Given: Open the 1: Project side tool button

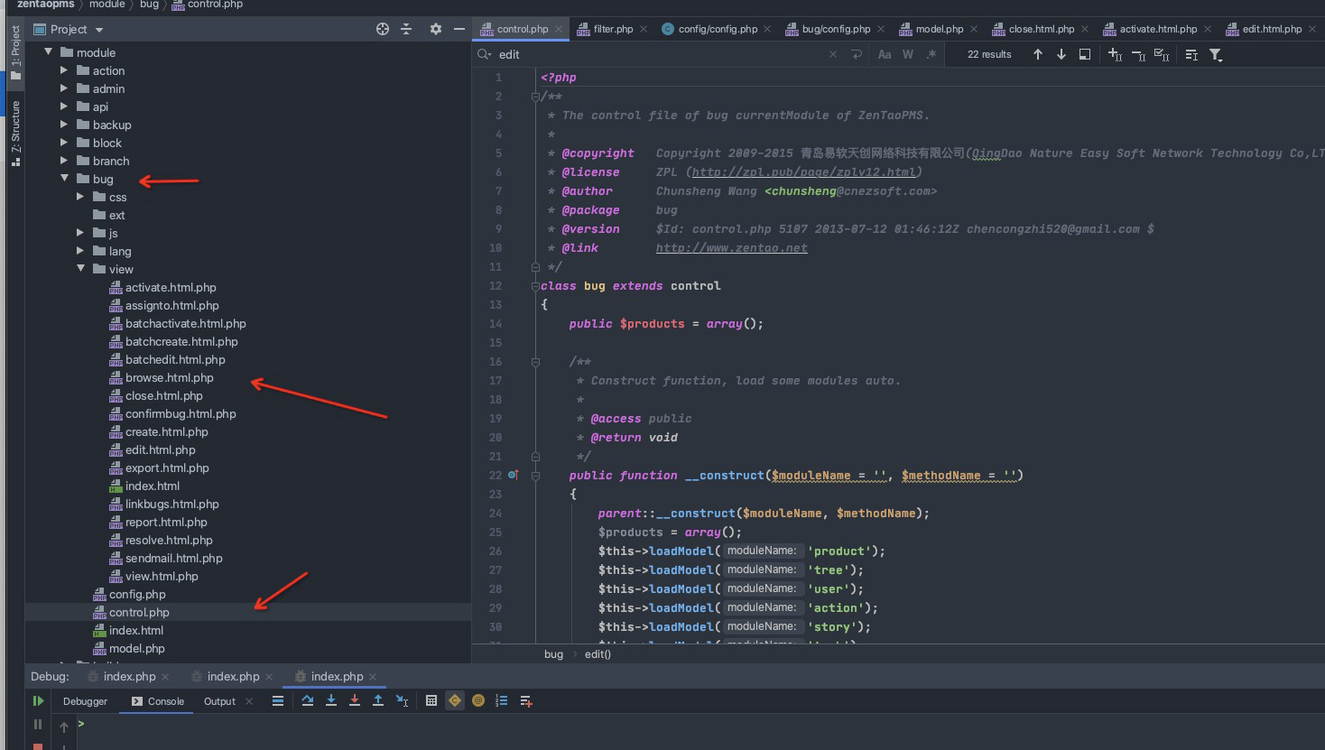Looking at the screenshot, I should (x=15, y=52).
